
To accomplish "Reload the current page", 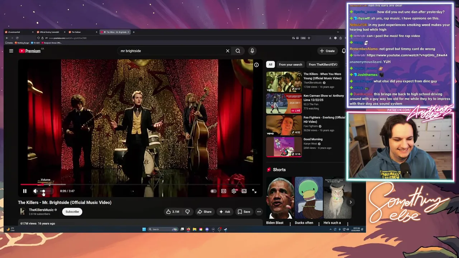I will point(17,38).
